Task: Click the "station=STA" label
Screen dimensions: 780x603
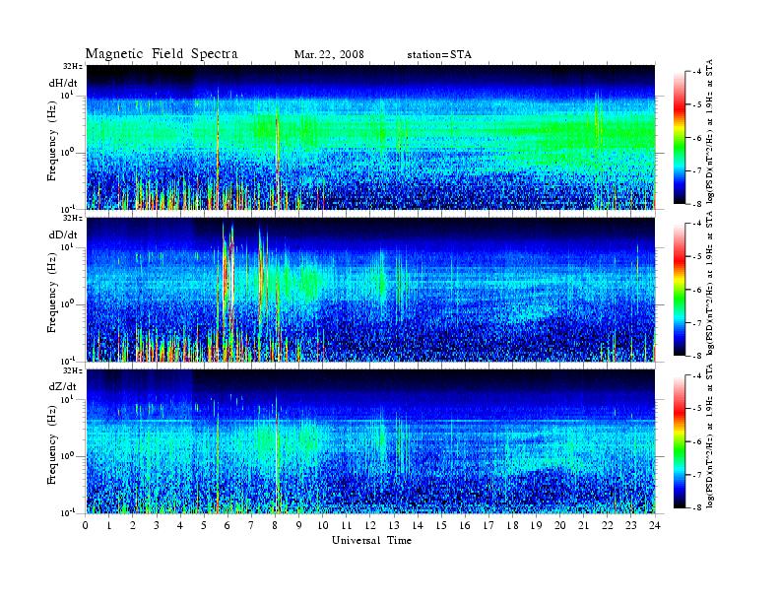Action: (x=439, y=54)
